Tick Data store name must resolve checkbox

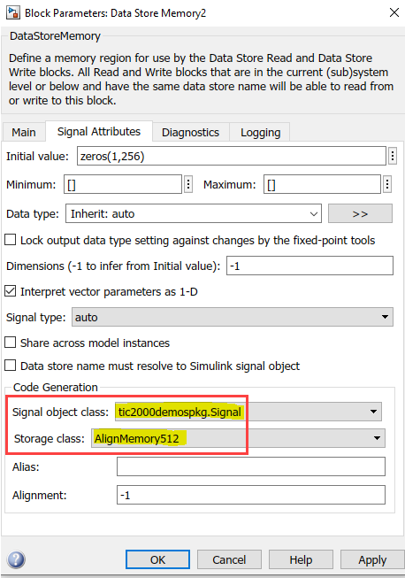click(11, 366)
